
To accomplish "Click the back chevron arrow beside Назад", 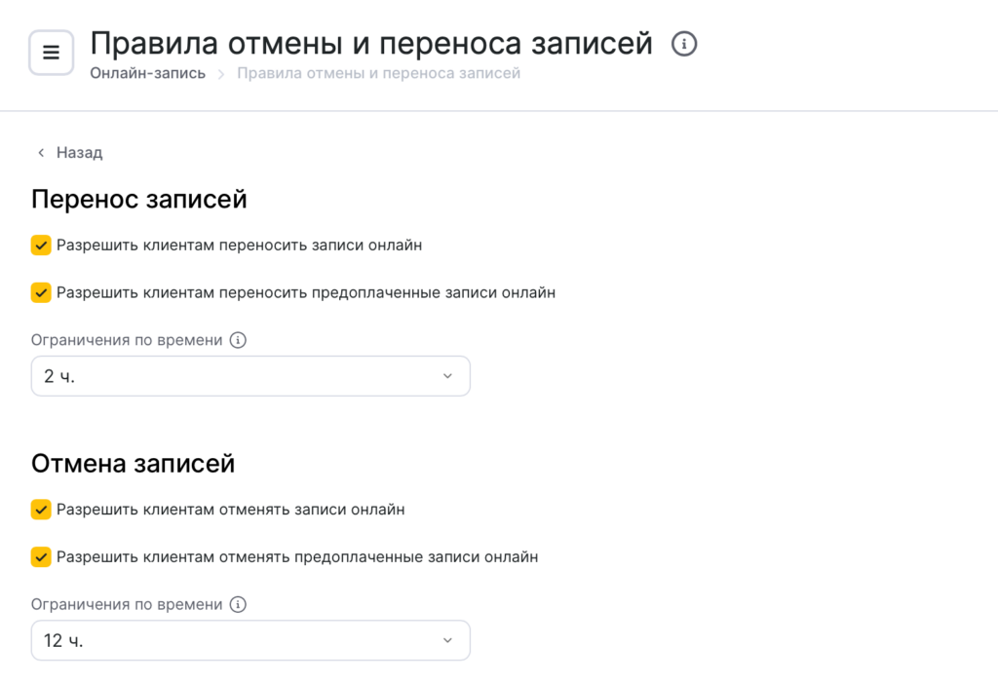I will [x=41, y=153].
